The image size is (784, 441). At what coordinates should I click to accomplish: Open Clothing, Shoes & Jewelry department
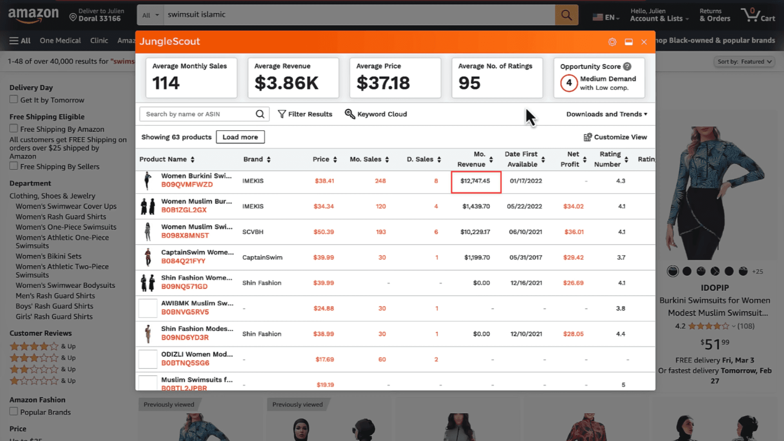click(52, 196)
